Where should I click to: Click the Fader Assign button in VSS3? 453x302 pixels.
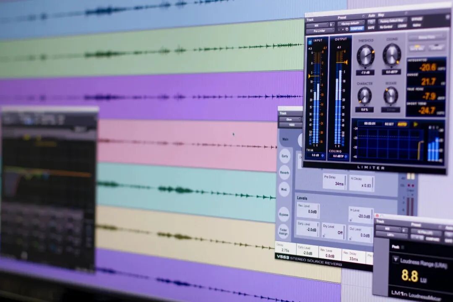point(284,232)
